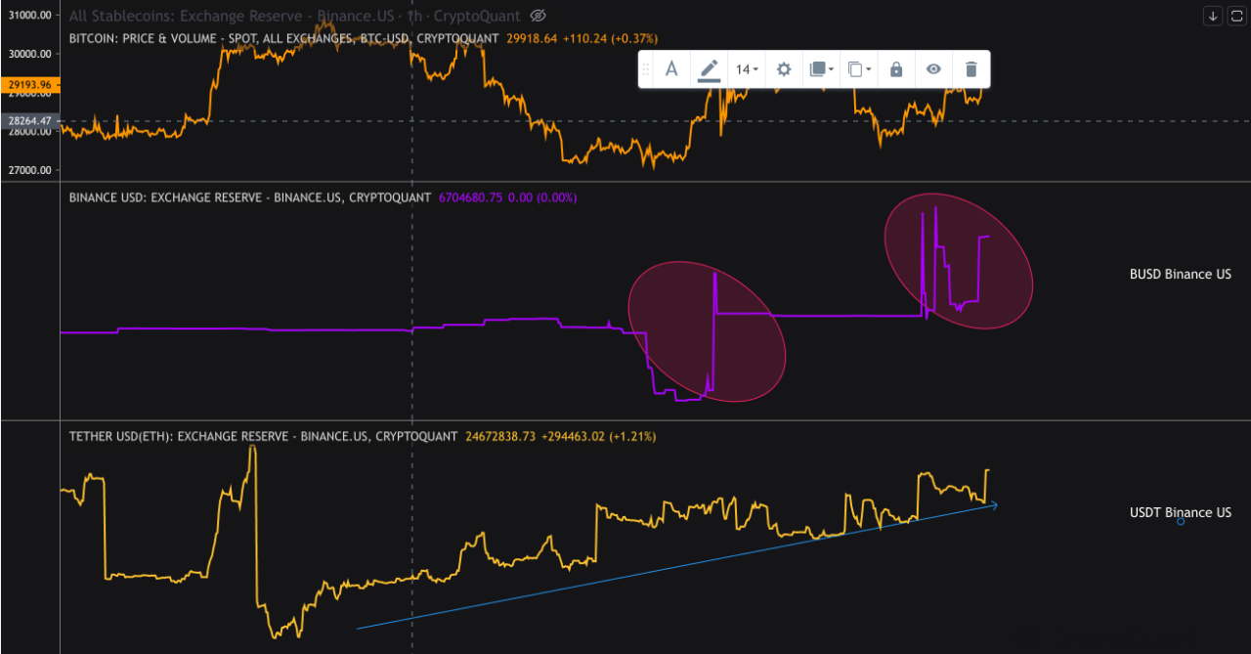
Task: Open drawing settings gear icon
Action: [783, 69]
